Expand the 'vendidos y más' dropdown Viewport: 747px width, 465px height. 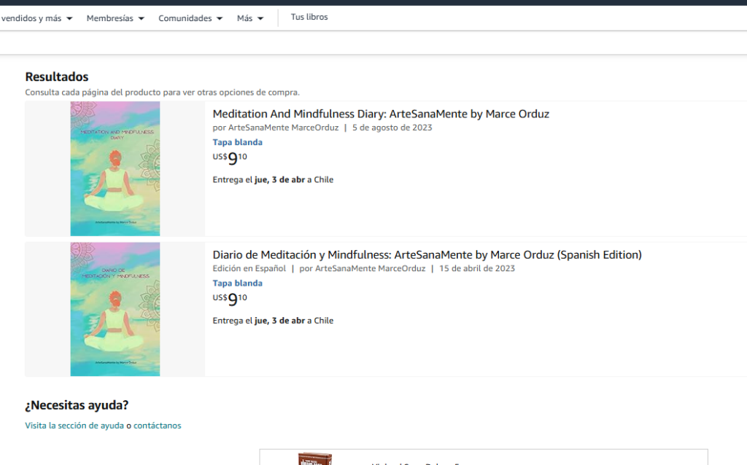(36, 18)
